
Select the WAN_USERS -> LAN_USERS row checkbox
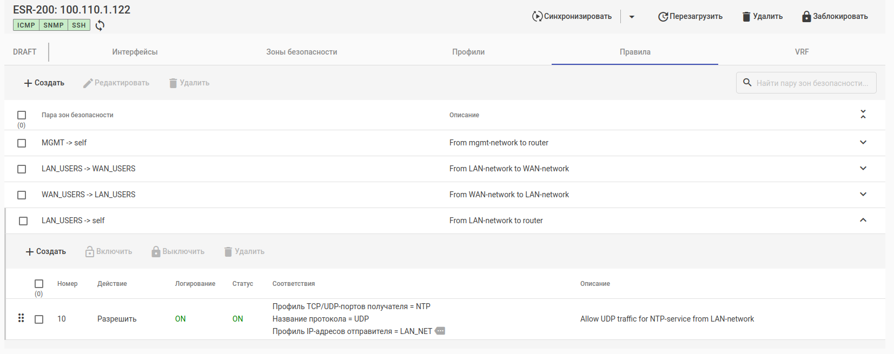click(x=22, y=195)
